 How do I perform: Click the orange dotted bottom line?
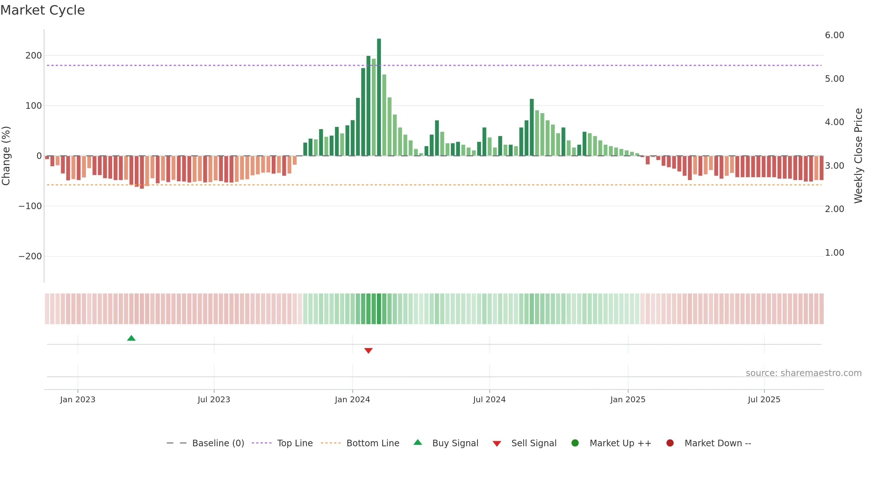click(434, 185)
